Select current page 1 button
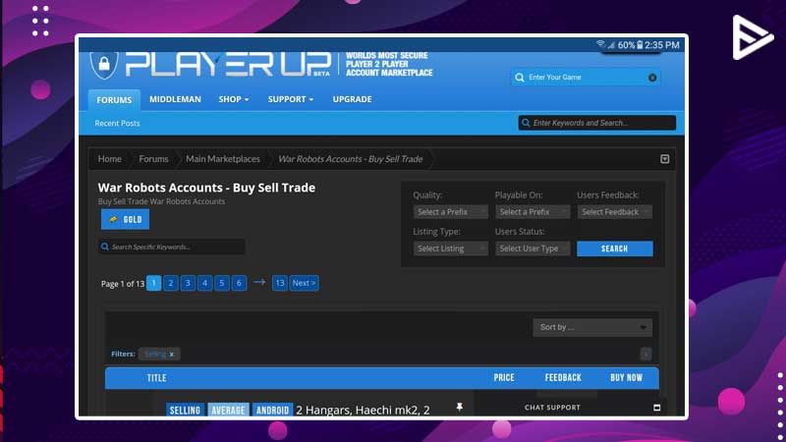 pyautogui.click(x=154, y=283)
